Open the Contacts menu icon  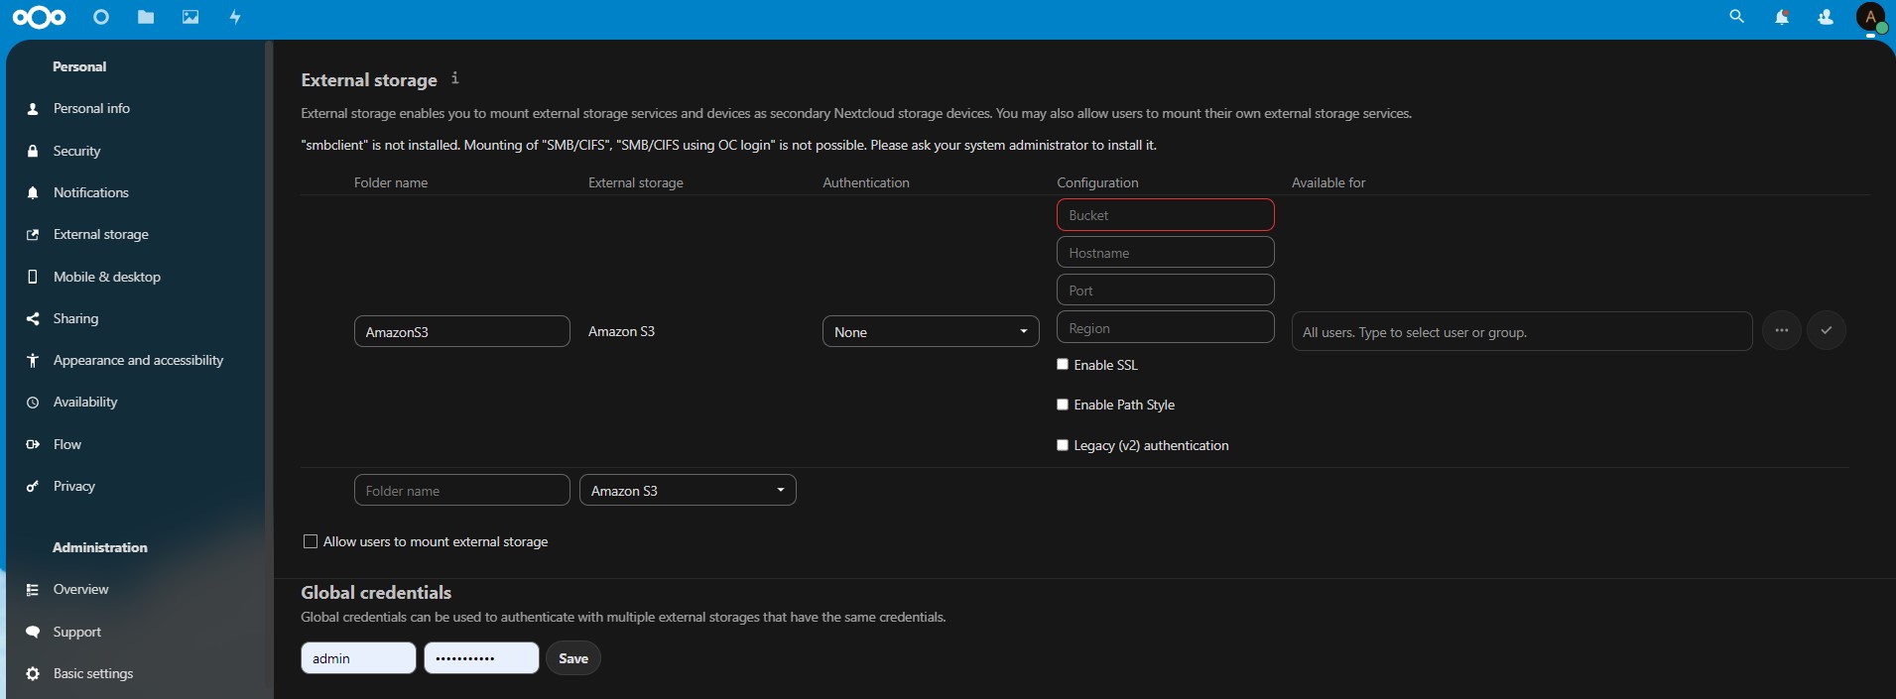tap(1826, 17)
